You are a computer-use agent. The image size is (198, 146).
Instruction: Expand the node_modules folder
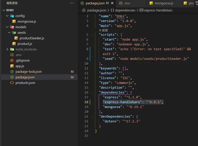[7, 49]
